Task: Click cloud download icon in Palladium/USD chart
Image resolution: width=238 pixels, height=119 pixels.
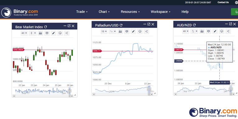Action: [140, 31]
